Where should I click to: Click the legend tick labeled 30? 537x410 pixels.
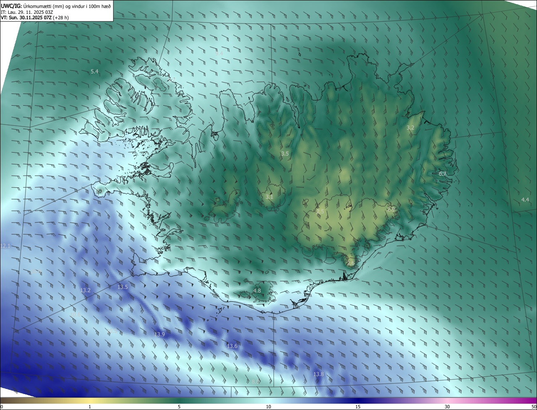[x=447, y=407]
